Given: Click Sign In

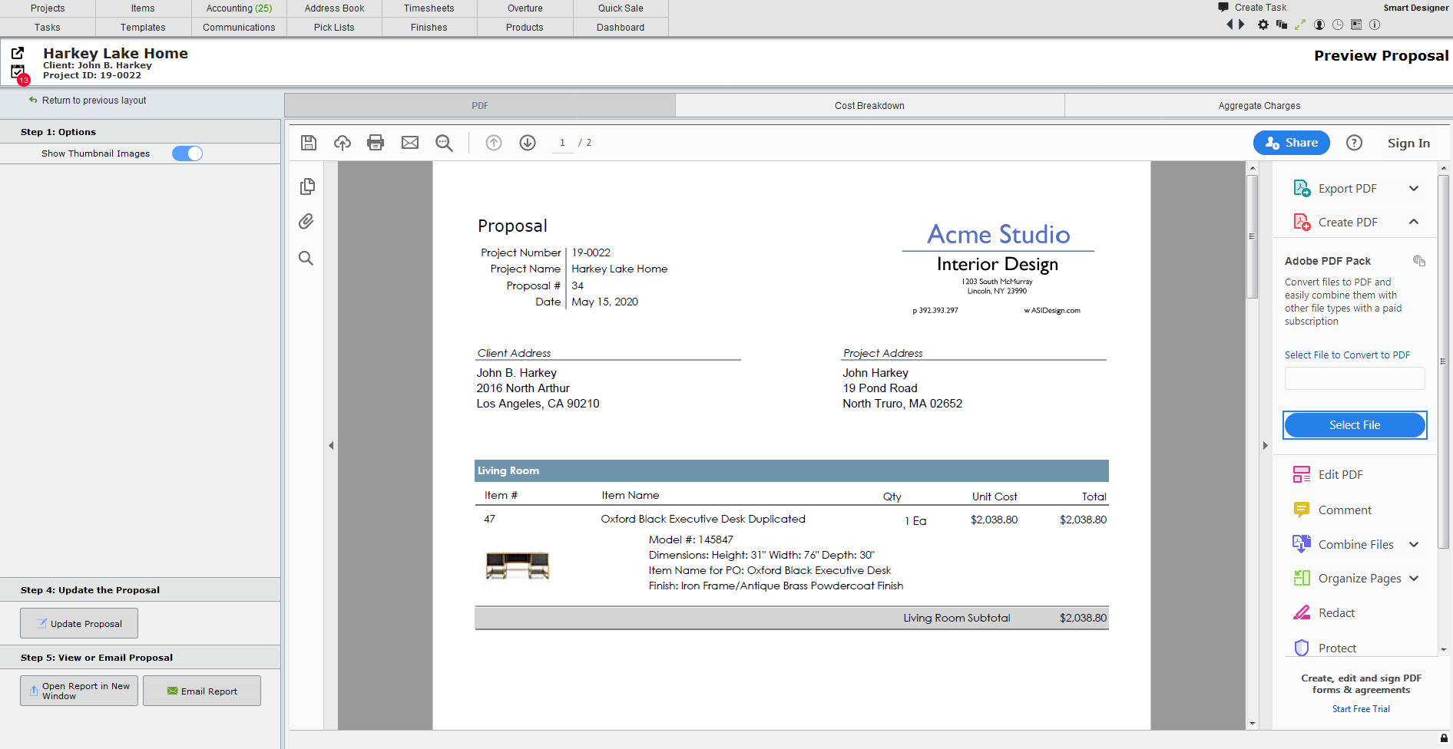Looking at the screenshot, I should [1408, 143].
